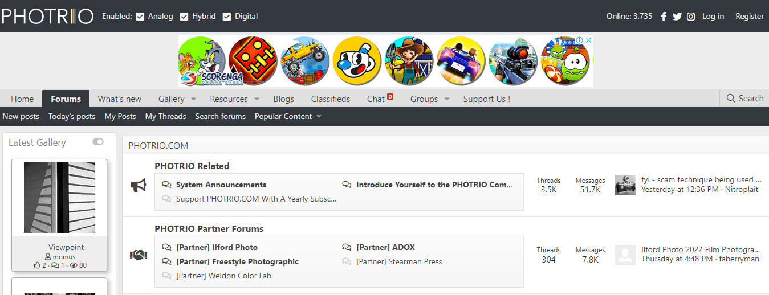Uncheck the Analog checkbox
Screen dimensions: 769x295
140,17
